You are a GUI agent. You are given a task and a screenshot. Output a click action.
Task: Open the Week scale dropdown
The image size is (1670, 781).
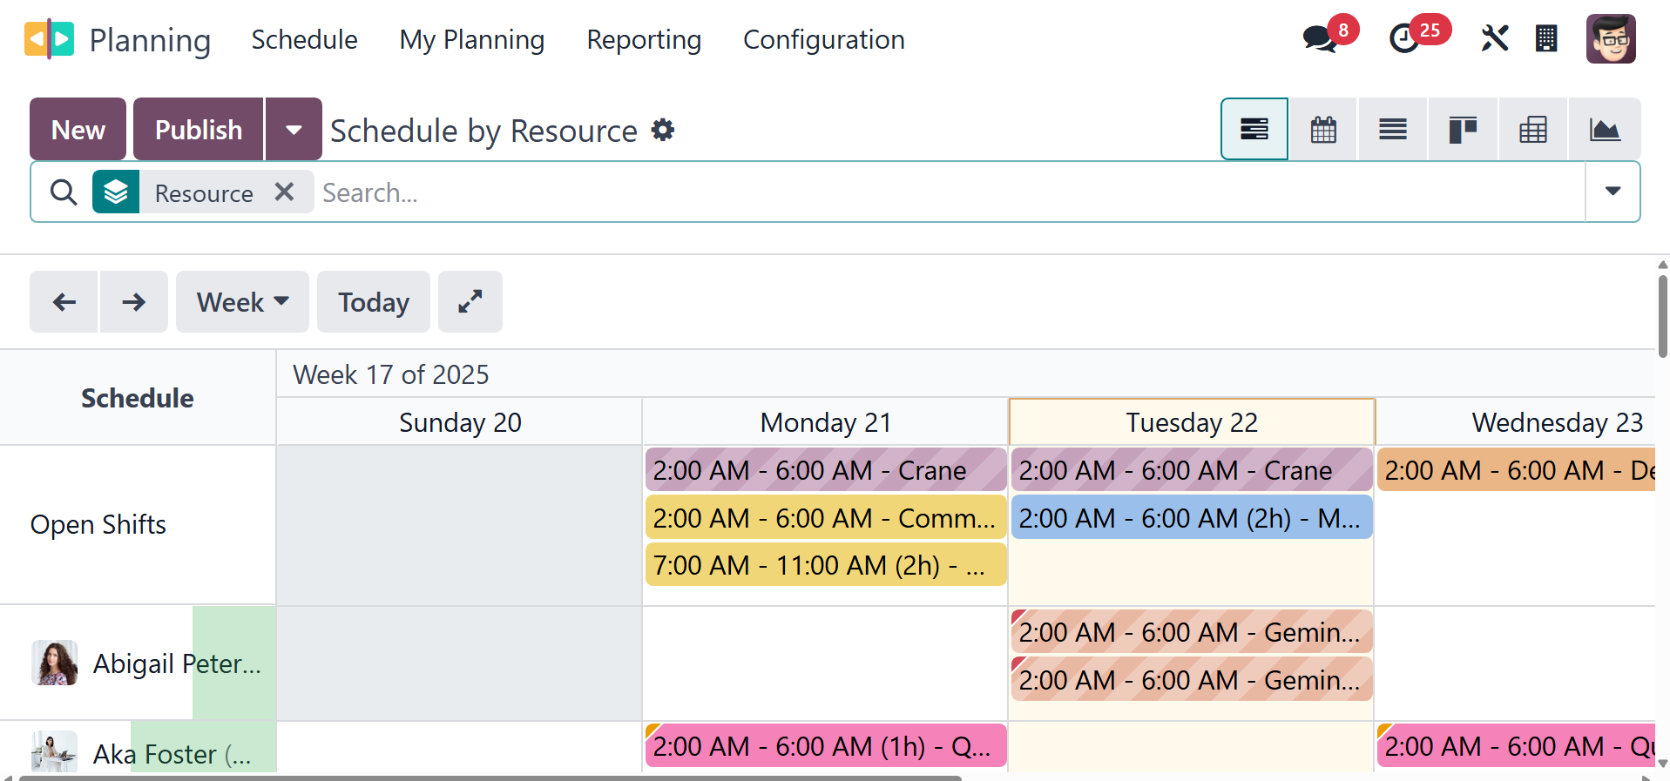[242, 302]
